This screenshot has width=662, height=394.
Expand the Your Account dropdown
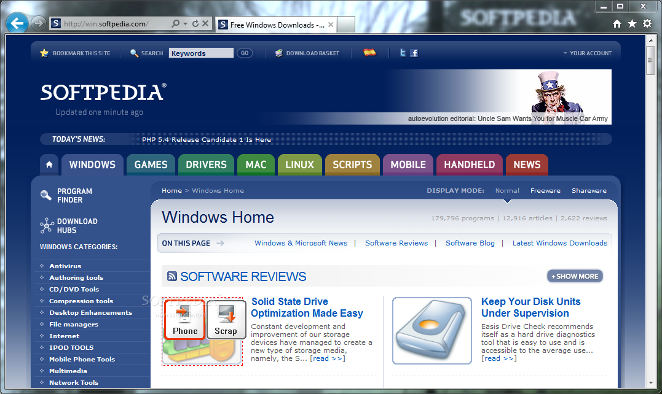pyautogui.click(x=587, y=53)
